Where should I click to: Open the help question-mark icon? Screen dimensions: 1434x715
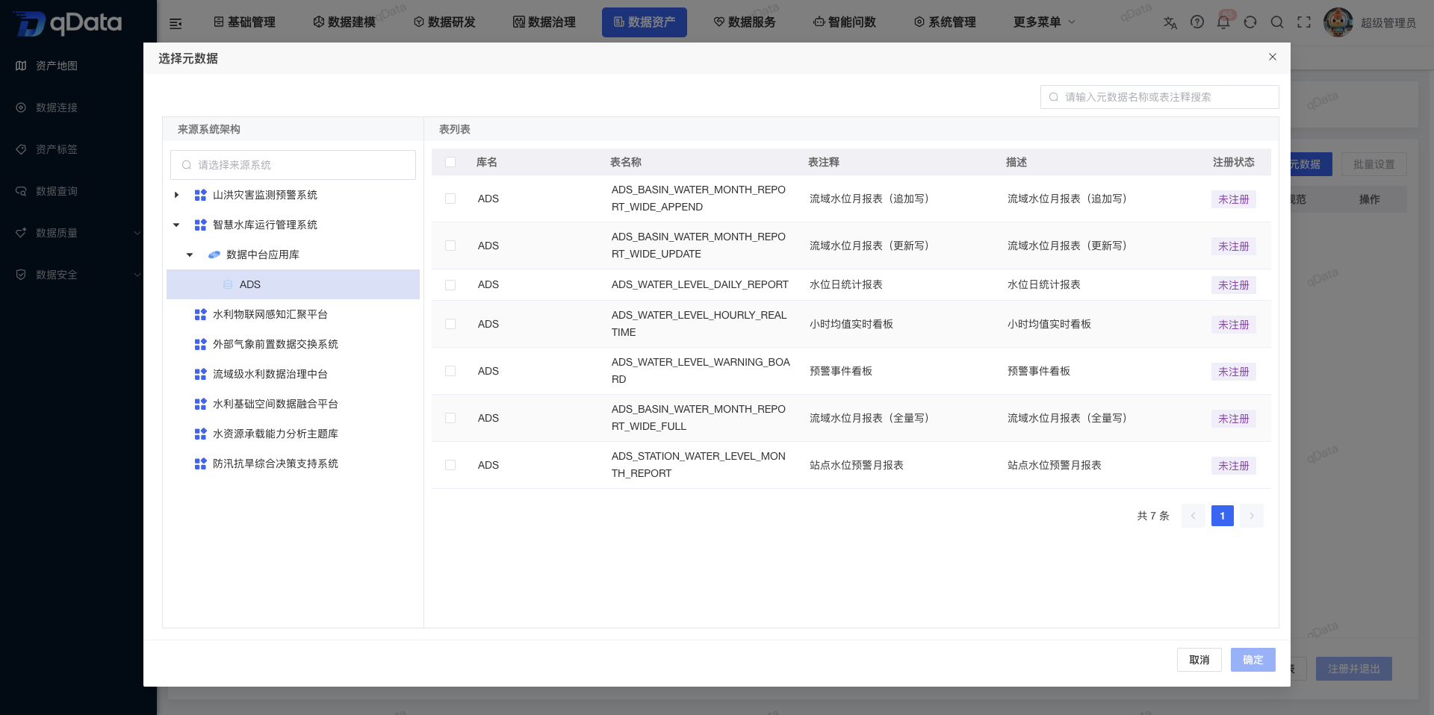pyautogui.click(x=1197, y=22)
